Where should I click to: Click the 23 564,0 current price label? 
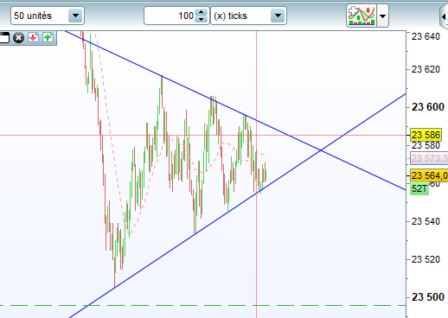(429, 175)
